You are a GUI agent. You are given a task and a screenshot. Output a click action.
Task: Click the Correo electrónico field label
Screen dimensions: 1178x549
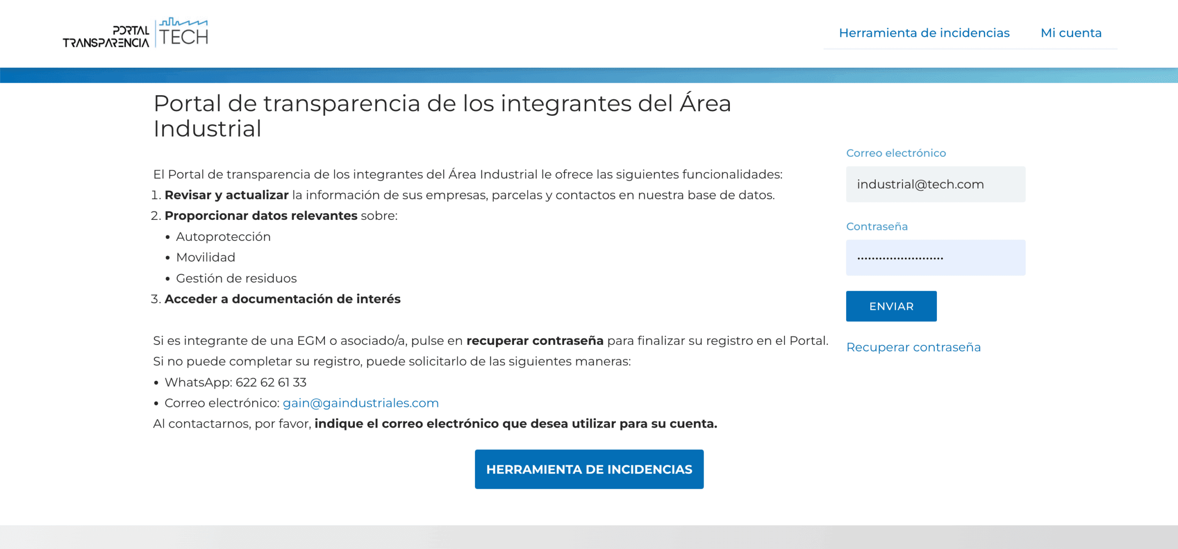point(895,153)
